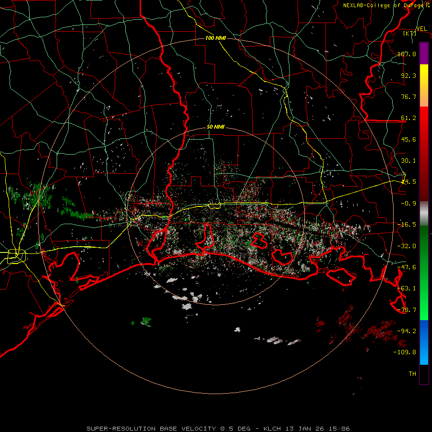The image size is (432, 432).
Task: Click the -47.6 legend value
Action: [407, 267]
